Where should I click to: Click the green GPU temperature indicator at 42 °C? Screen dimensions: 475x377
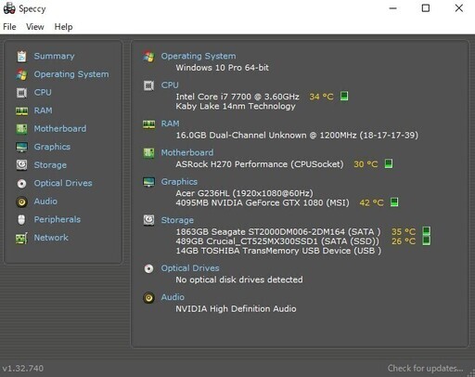coord(394,202)
